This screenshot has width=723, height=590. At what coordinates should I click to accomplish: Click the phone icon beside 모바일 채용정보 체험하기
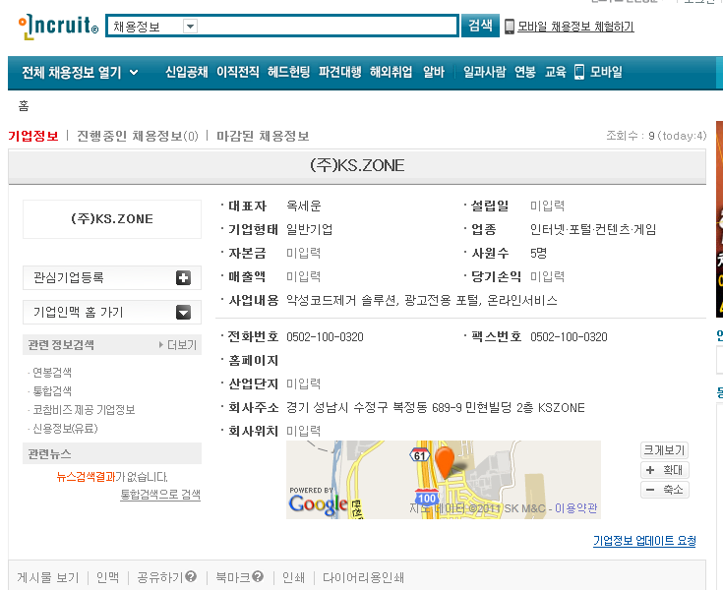coord(510,27)
